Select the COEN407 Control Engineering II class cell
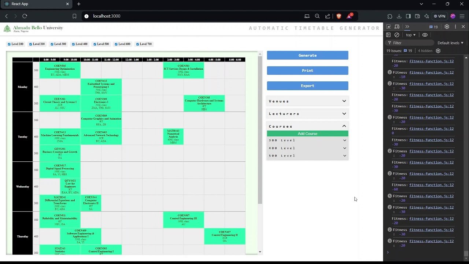The width and height of the screenshot is (469, 264). click(x=225, y=236)
